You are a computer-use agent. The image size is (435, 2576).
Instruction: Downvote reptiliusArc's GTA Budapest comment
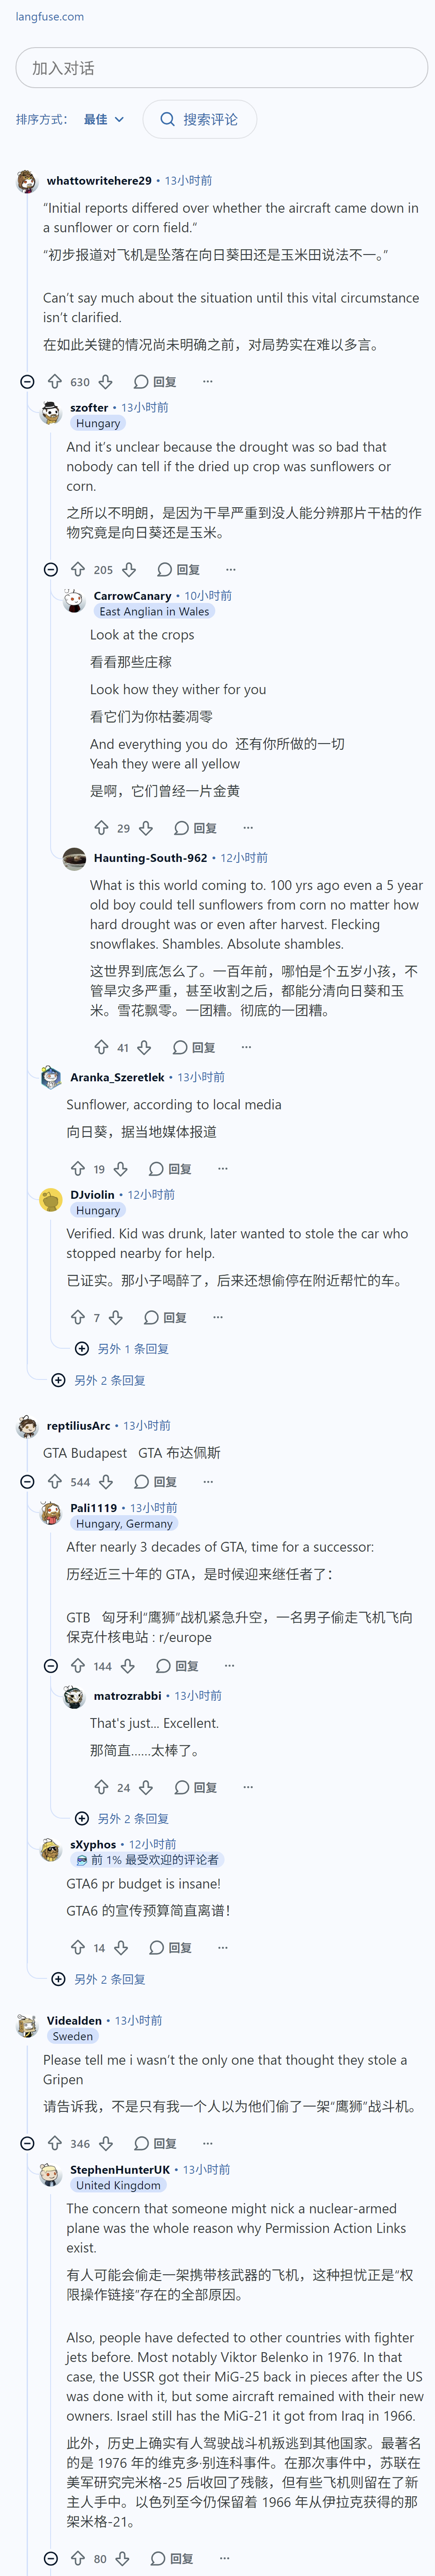click(106, 1482)
